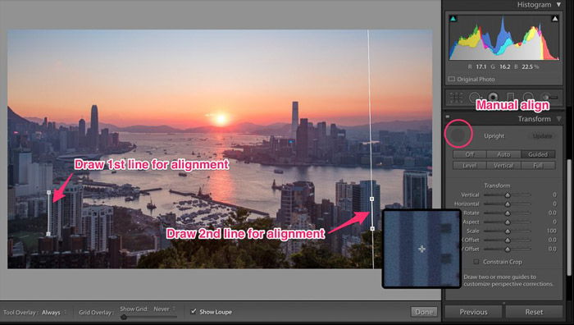Click the Update button next to Upright
This screenshot has width=574, height=325.
543,136
